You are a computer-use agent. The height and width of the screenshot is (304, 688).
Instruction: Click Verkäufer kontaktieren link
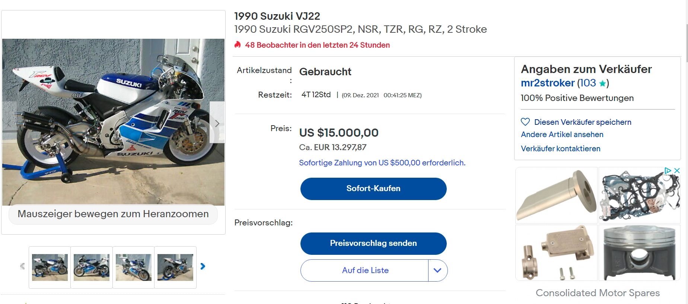coord(560,149)
